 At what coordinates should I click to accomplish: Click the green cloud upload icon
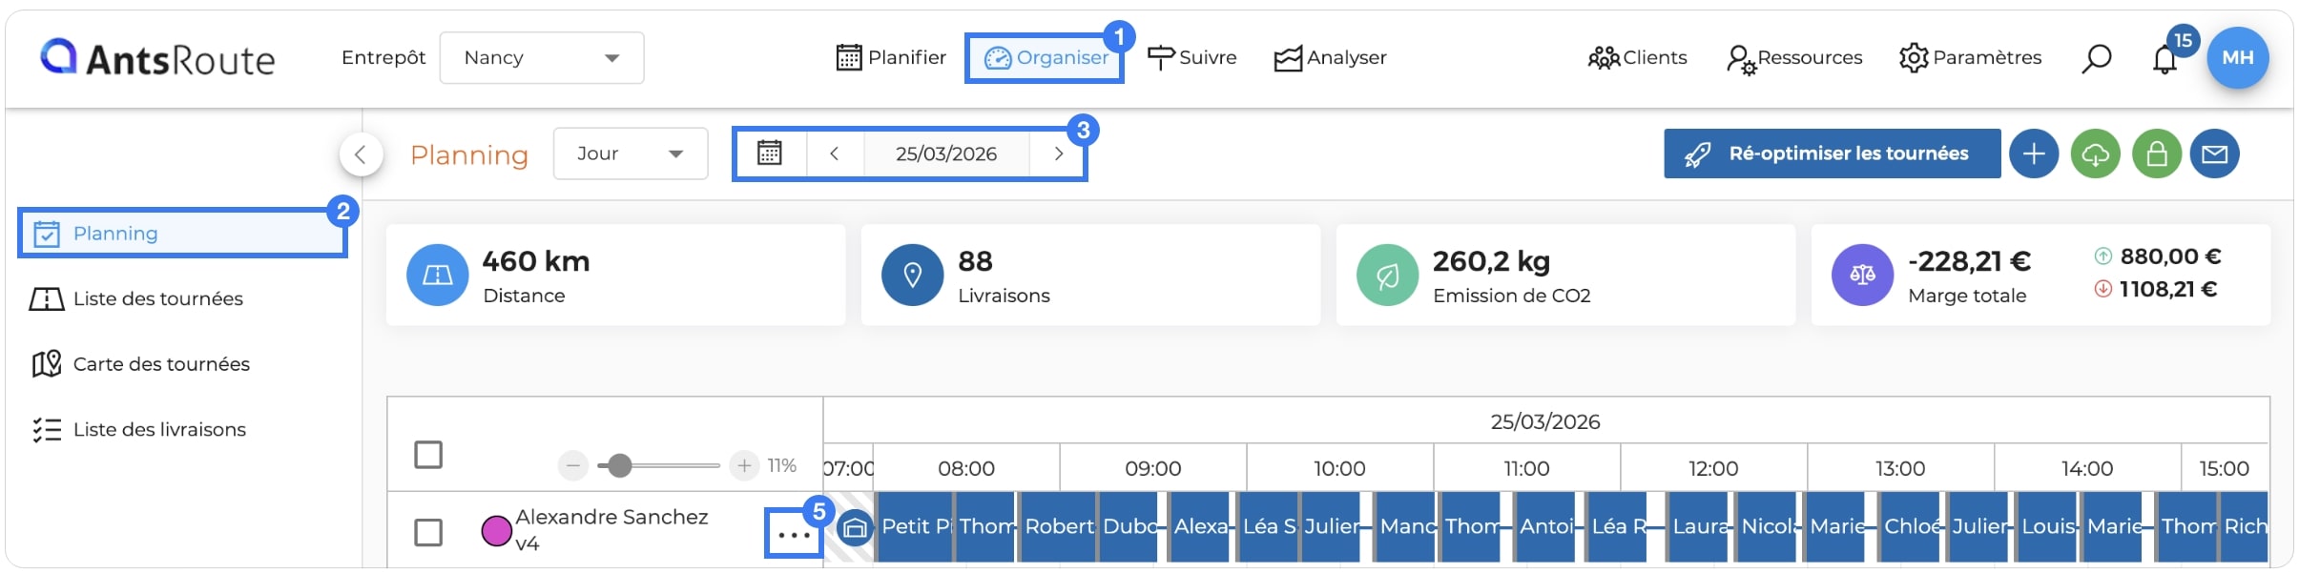(2095, 153)
